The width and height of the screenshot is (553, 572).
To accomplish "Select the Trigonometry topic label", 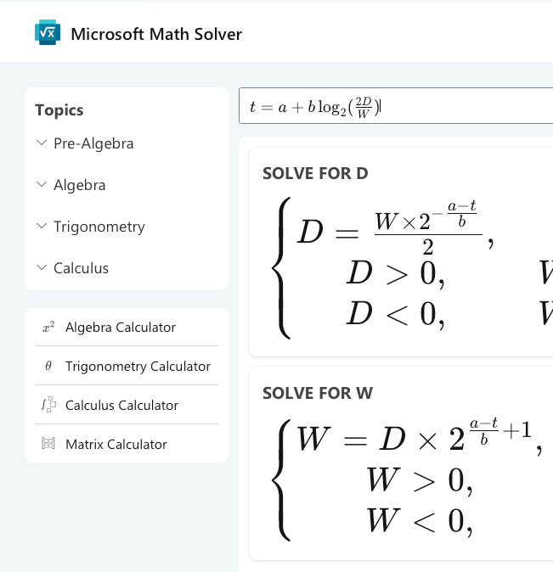I will tap(99, 227).
